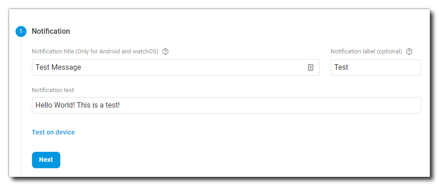Open help tooltip beside Notification title
The image size is (439, 186).
click(x=165, y=52)
